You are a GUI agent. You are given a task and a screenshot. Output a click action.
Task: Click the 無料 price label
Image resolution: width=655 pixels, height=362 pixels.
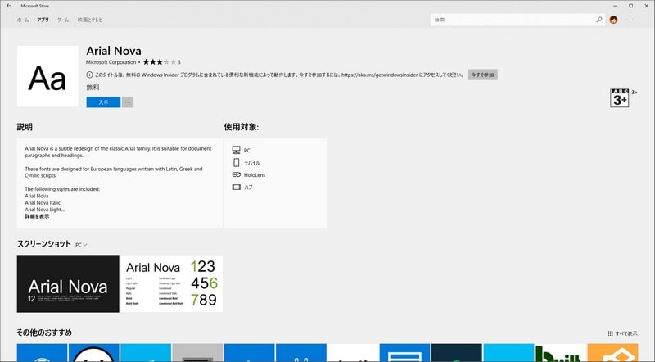(93, 88)
